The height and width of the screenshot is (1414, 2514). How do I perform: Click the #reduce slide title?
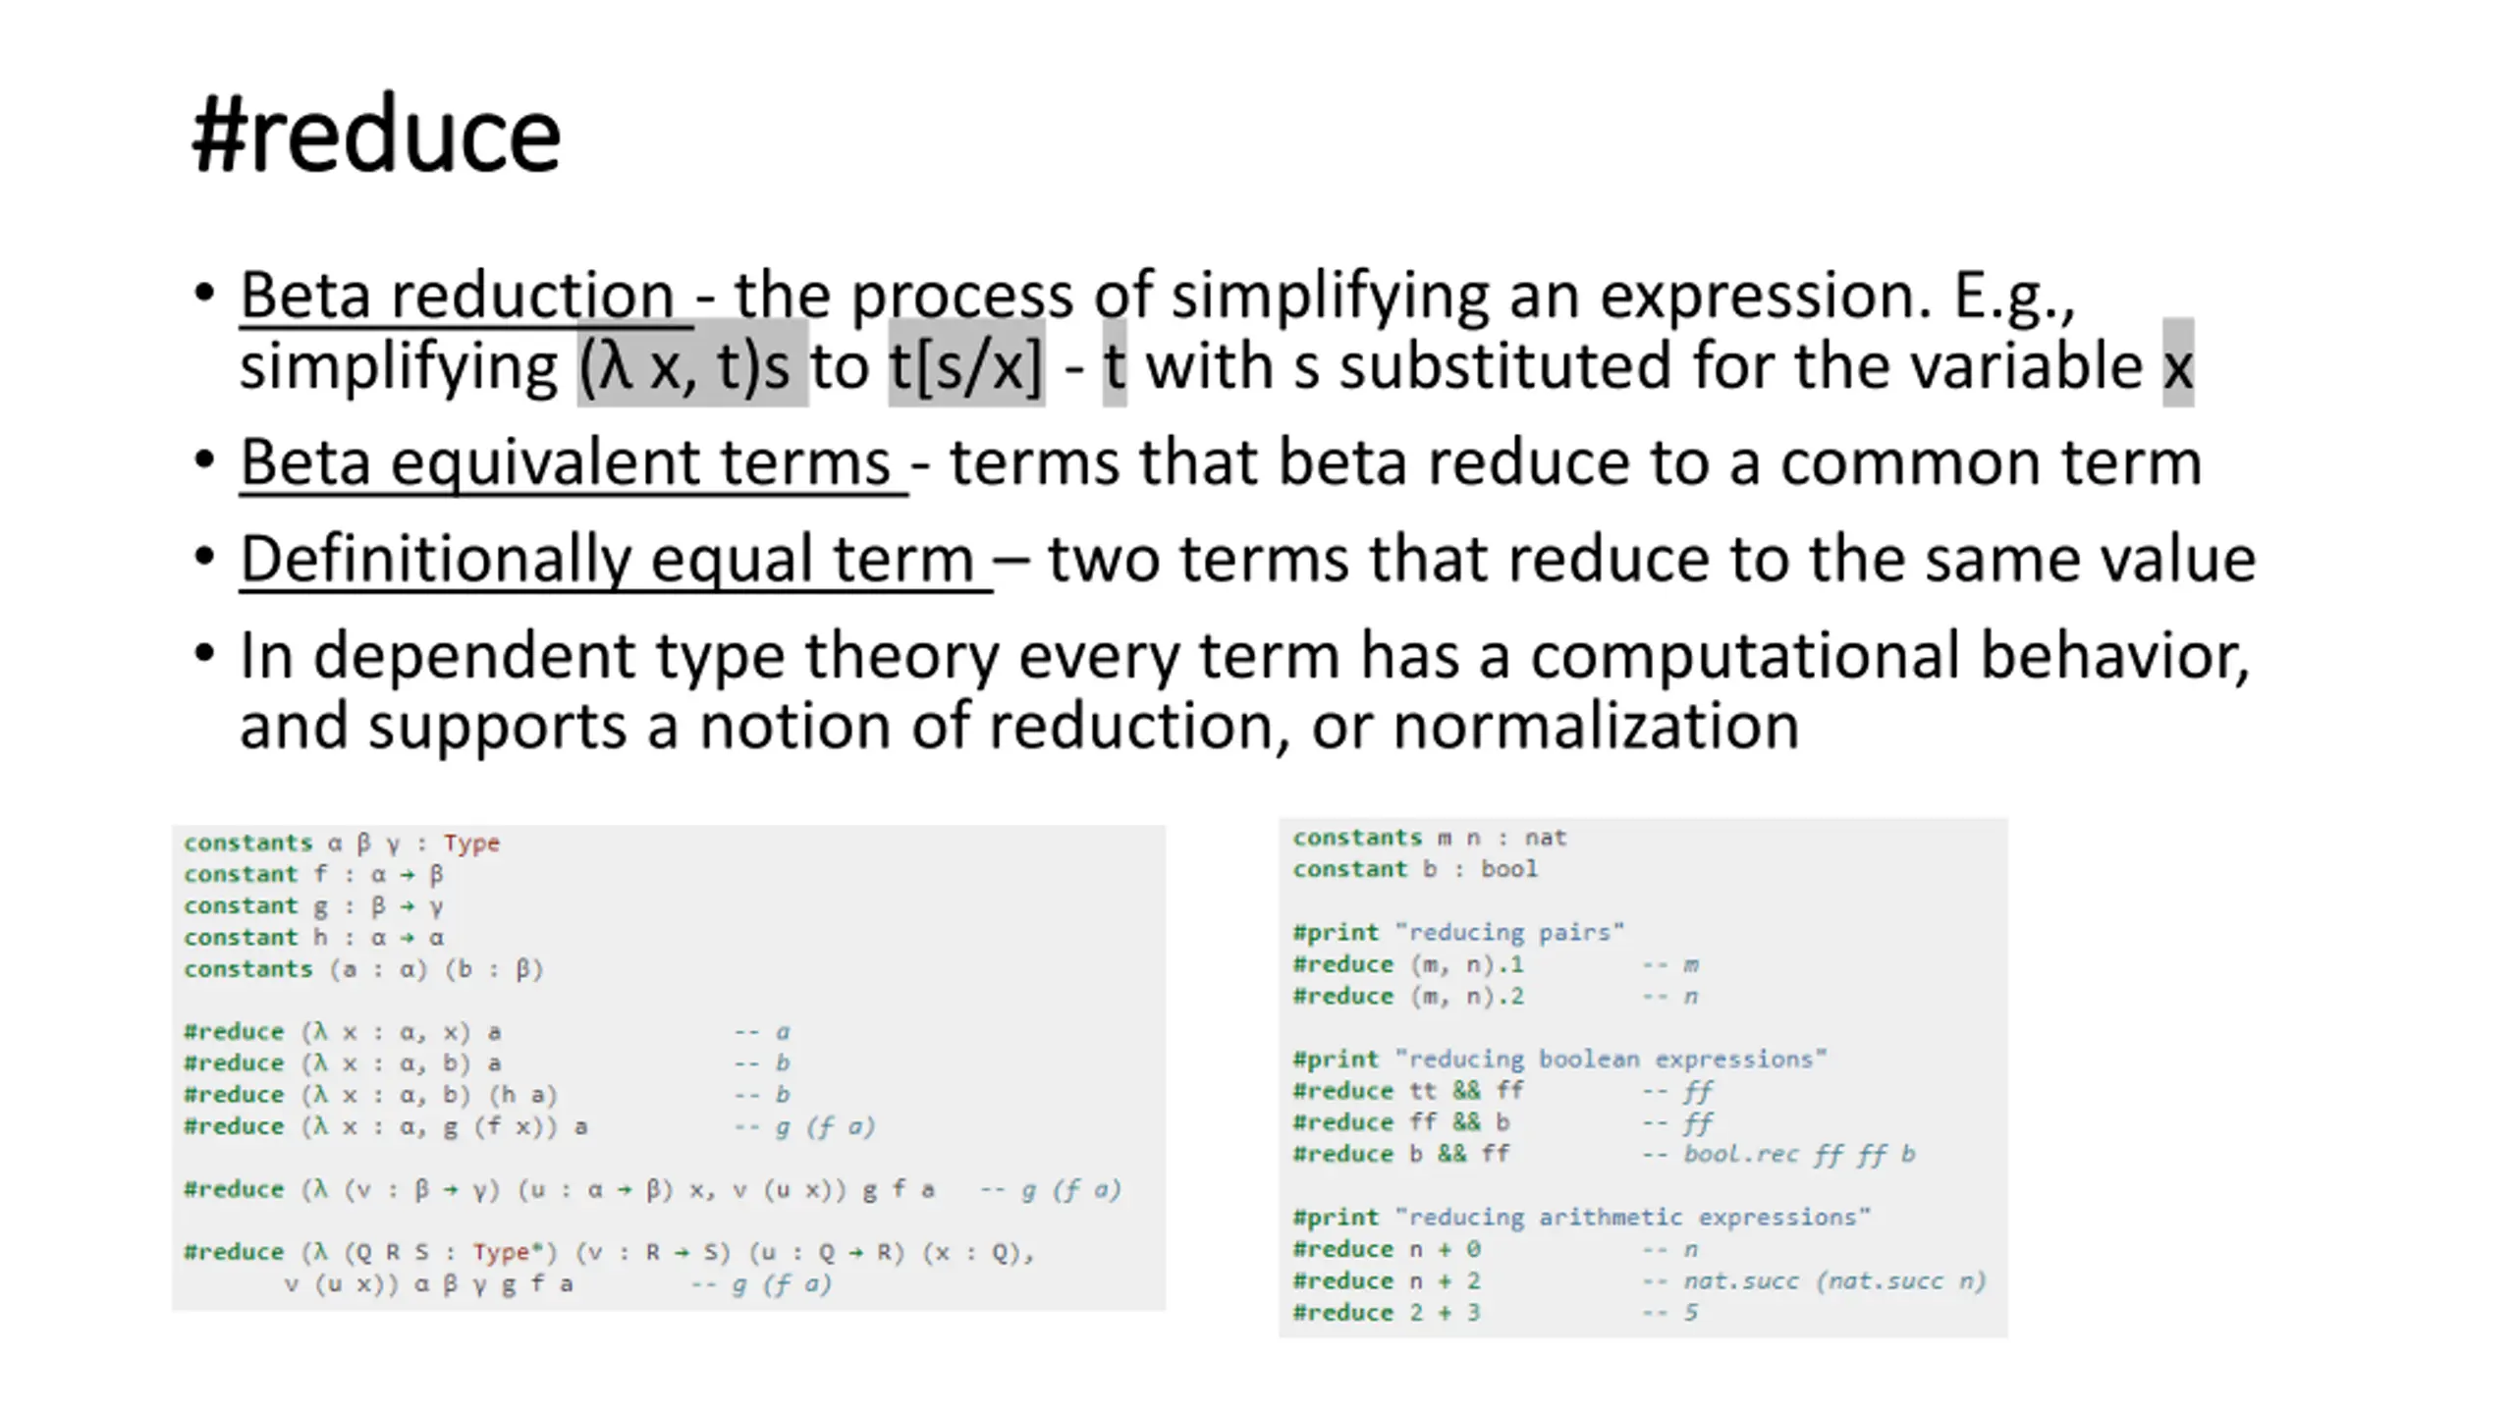click(376, 136)
